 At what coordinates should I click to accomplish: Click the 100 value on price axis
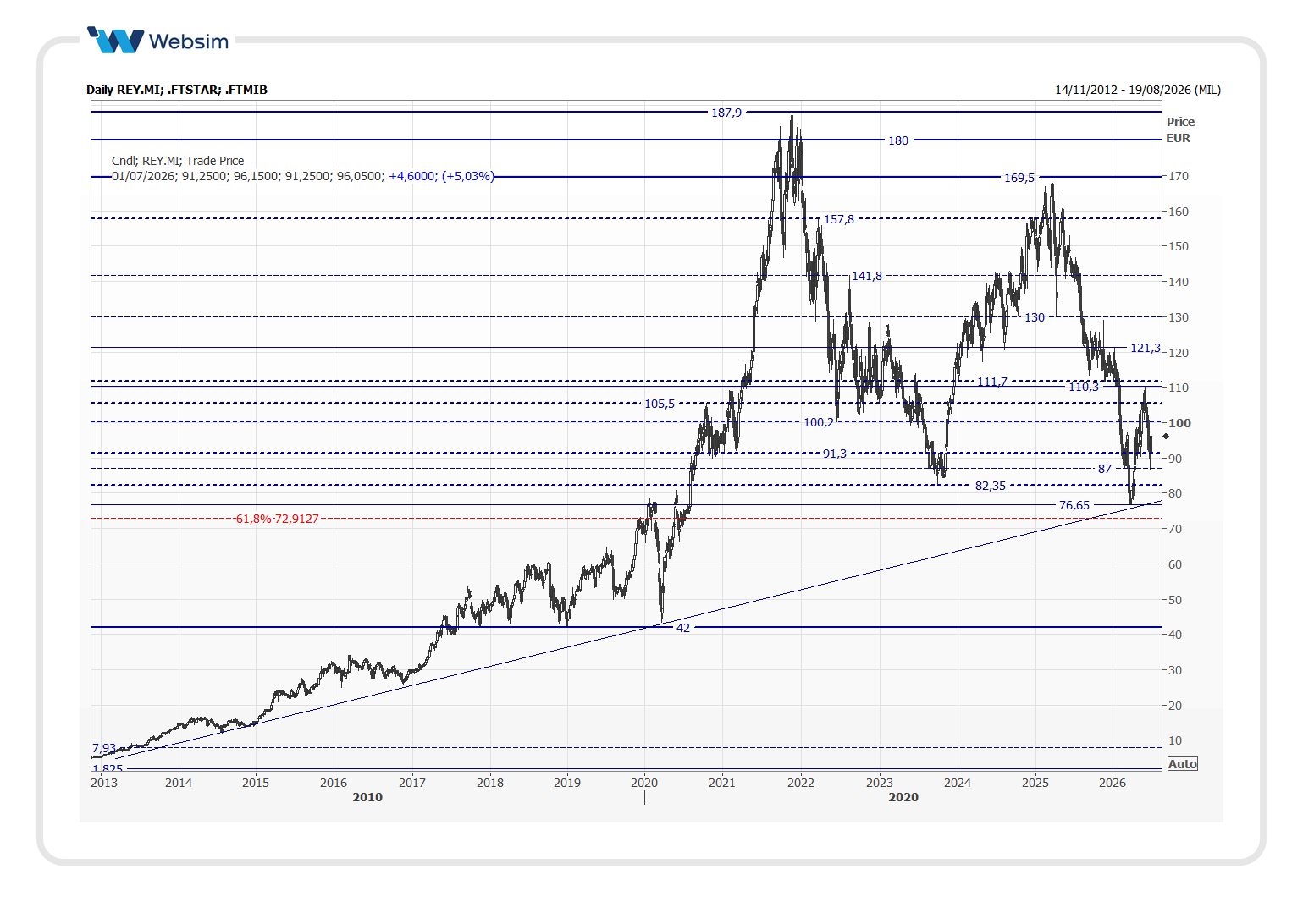pyautogui.click(x=1179, y=423)
